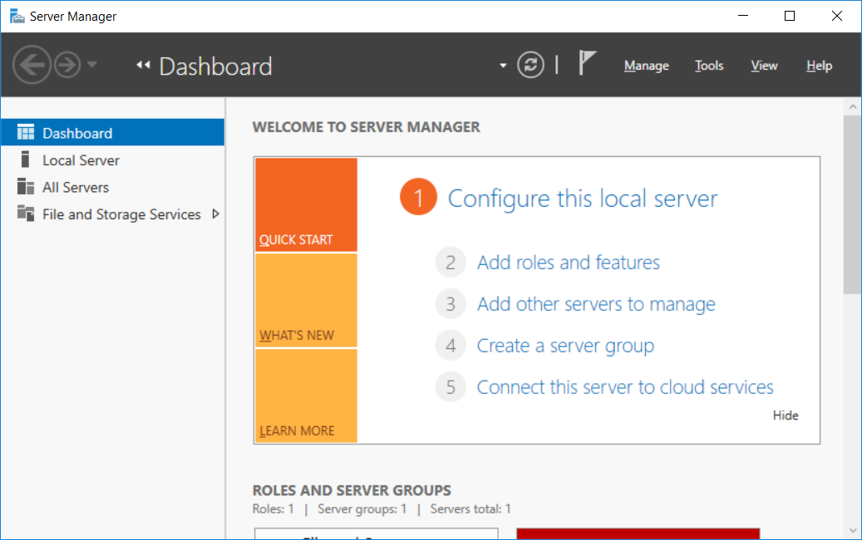This screenshot has height=540, width=862.
Task: Minimize the Server Manager window
Action: pos(742,16)
